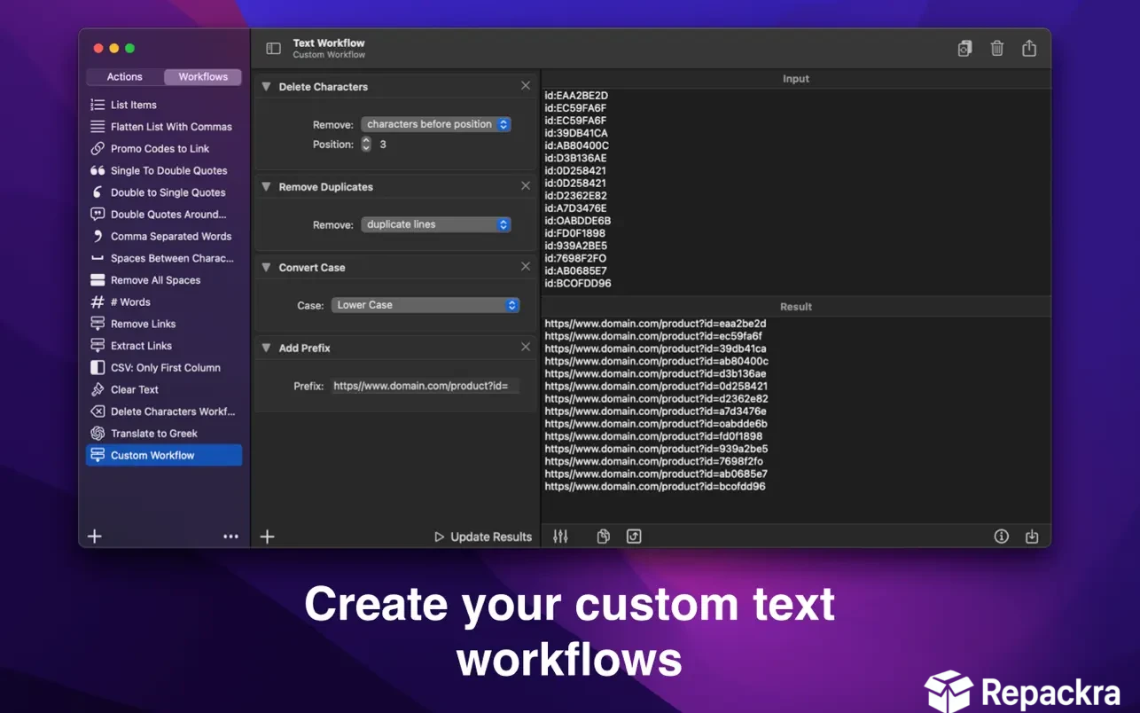This screenshot has height=713, width=1140.
Task: Click the save result download icon
Action: tap(1032, 537)
